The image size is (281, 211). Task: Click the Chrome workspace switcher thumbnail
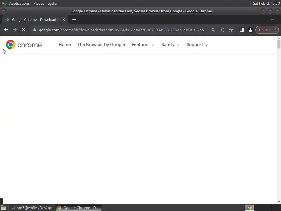point(249,208)
